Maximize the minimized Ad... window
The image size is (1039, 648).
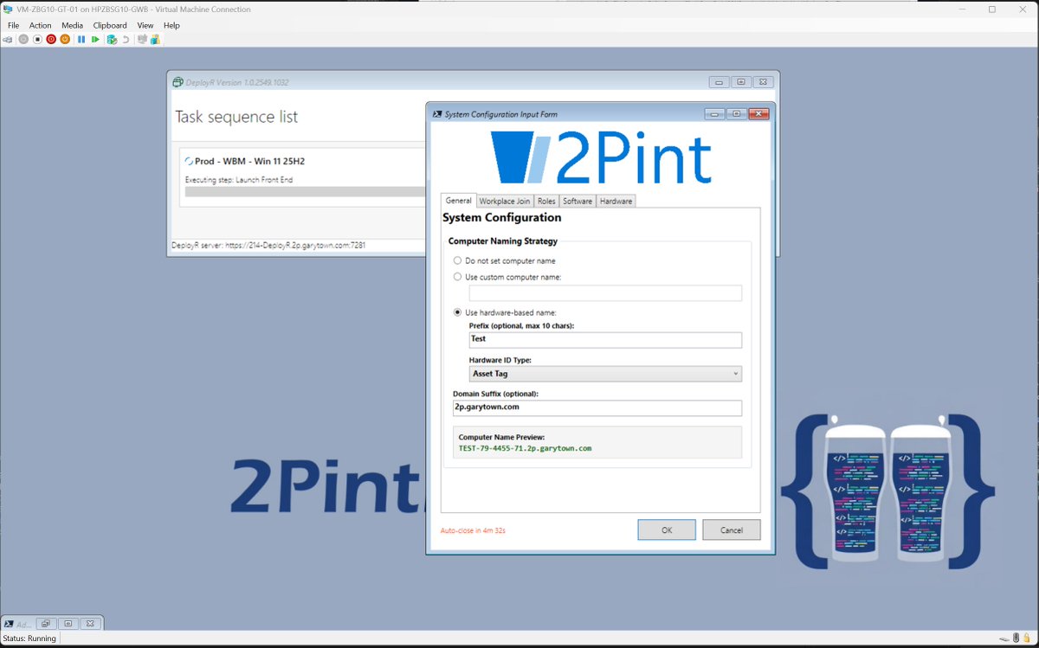pos(68,623)
